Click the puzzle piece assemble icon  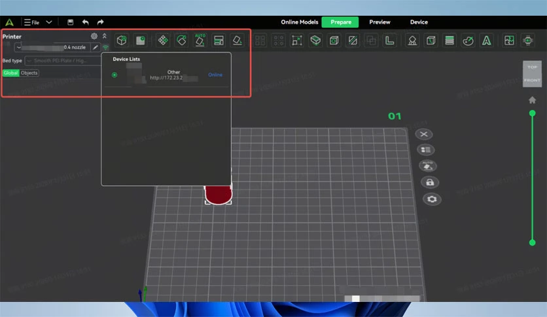click(509, 41)
